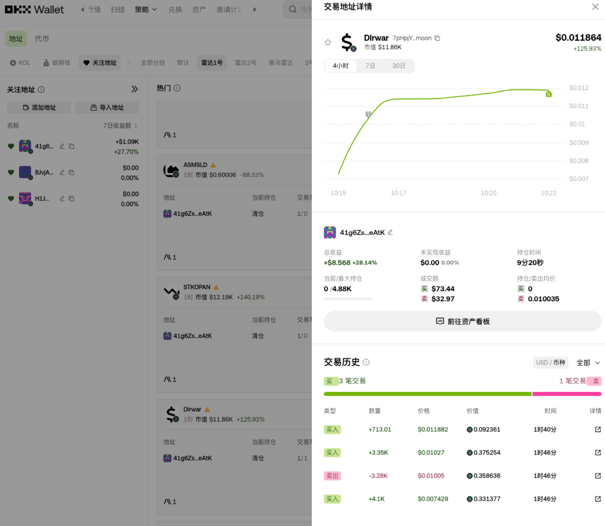Open details for the 713.01 buy transaction
This screenshot has width=605, height=526.
[598, 429]
